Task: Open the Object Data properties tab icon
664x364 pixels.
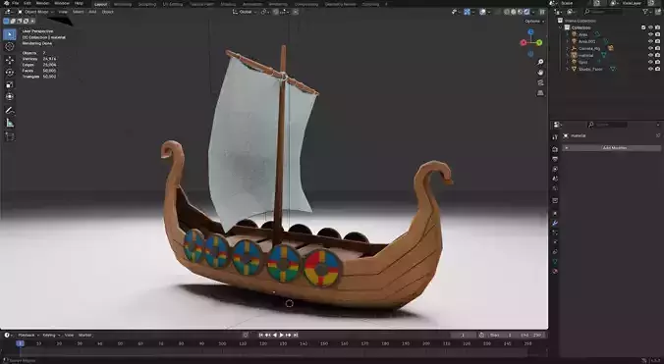Action: point(555,262)
